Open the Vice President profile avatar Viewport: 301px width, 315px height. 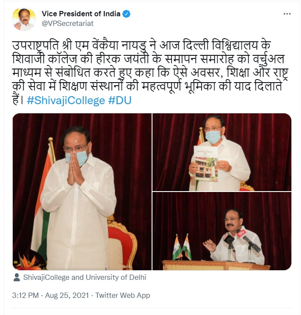click(x=24, y=19)
